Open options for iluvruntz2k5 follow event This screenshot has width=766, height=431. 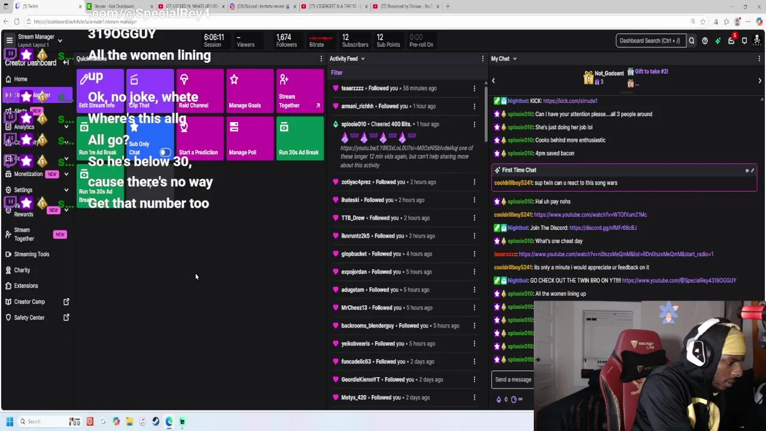pos(474,236)
